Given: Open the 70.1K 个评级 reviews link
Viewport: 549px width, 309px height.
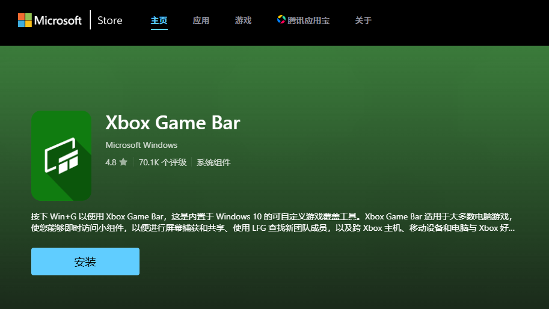Looking at the screenshot, I should point(162,162).
